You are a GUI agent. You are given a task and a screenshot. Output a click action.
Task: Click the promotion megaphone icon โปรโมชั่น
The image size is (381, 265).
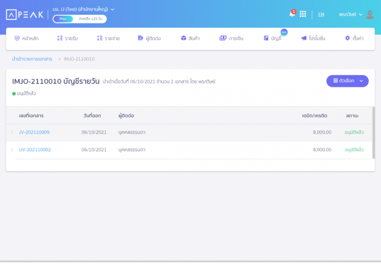[x=304, y=38]
